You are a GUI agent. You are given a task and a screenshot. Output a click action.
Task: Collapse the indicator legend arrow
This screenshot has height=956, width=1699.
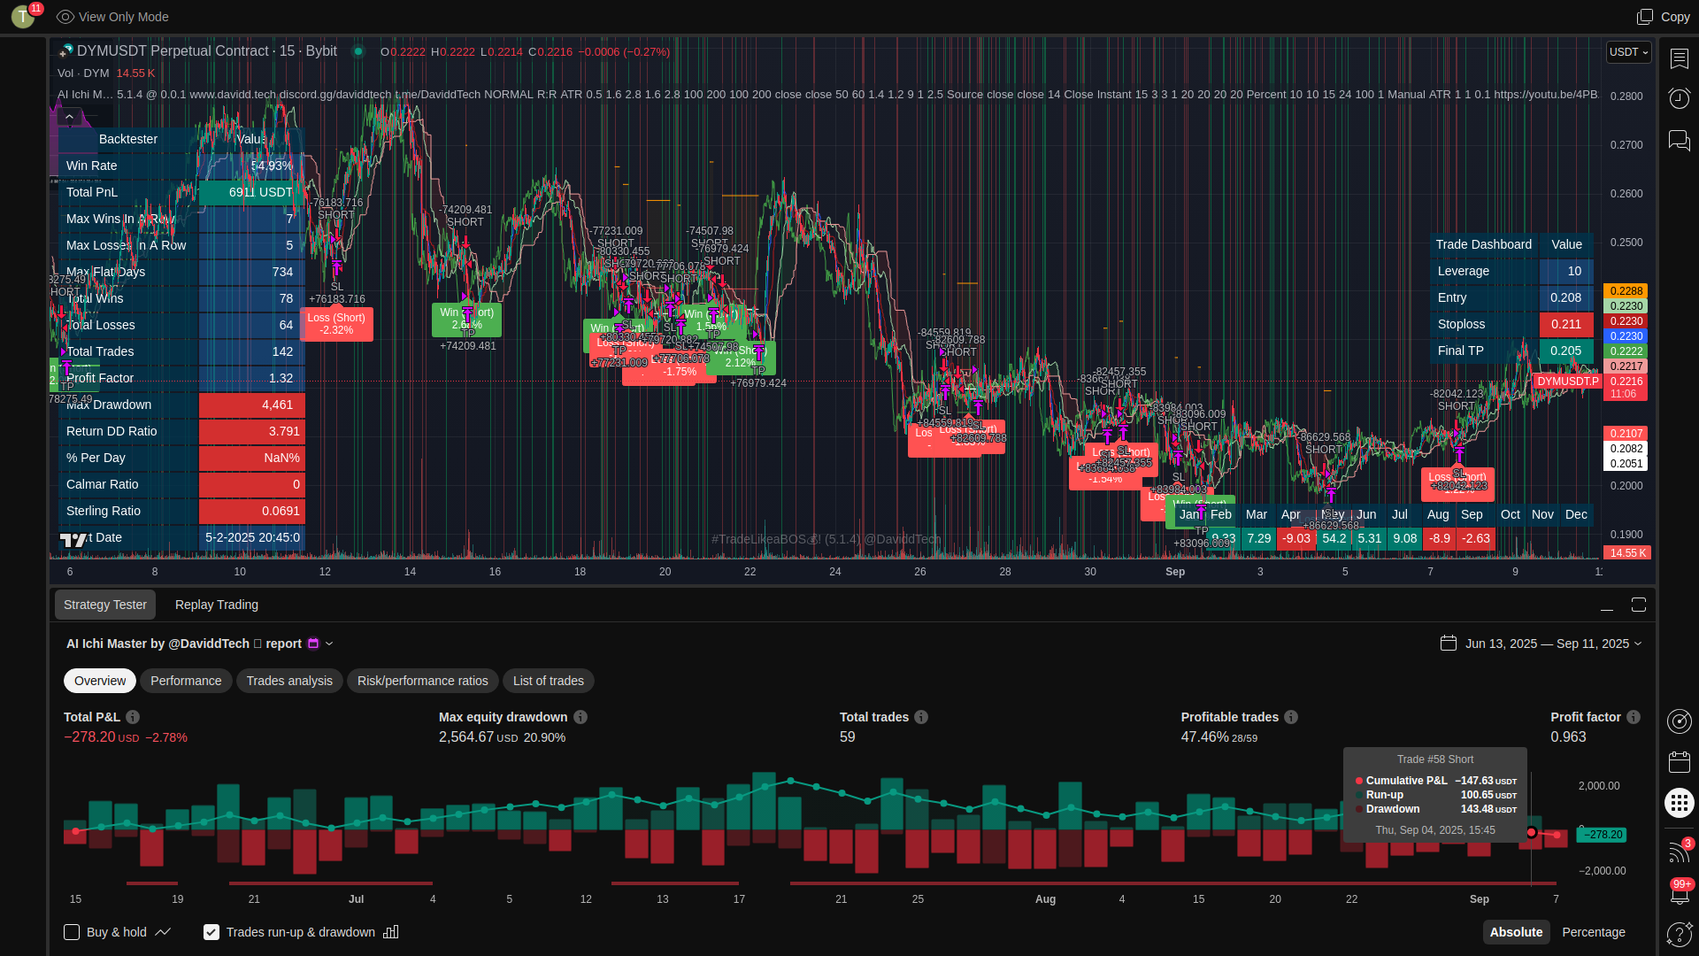pos(69,116)
